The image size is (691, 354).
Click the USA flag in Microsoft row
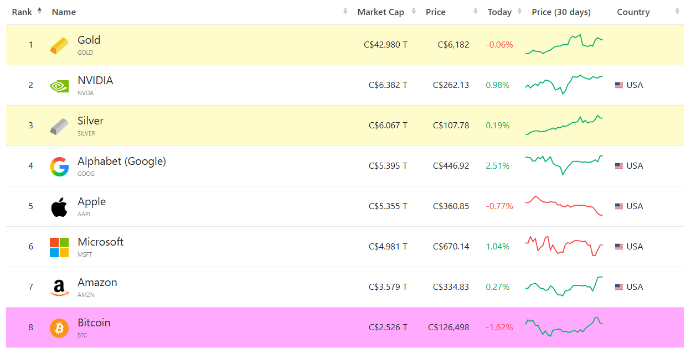pyautogui.click(x=619, y=247)
